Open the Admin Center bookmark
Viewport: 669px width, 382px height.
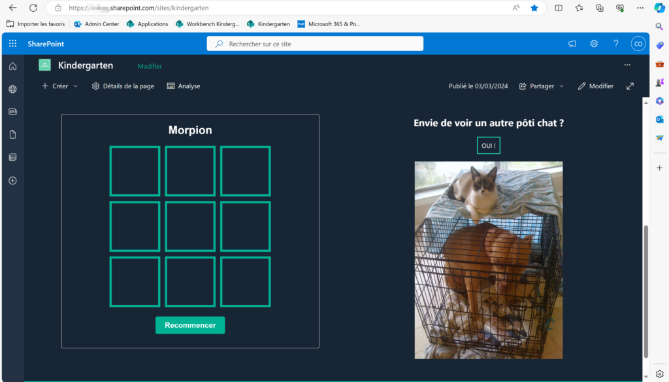pos(97,24)
